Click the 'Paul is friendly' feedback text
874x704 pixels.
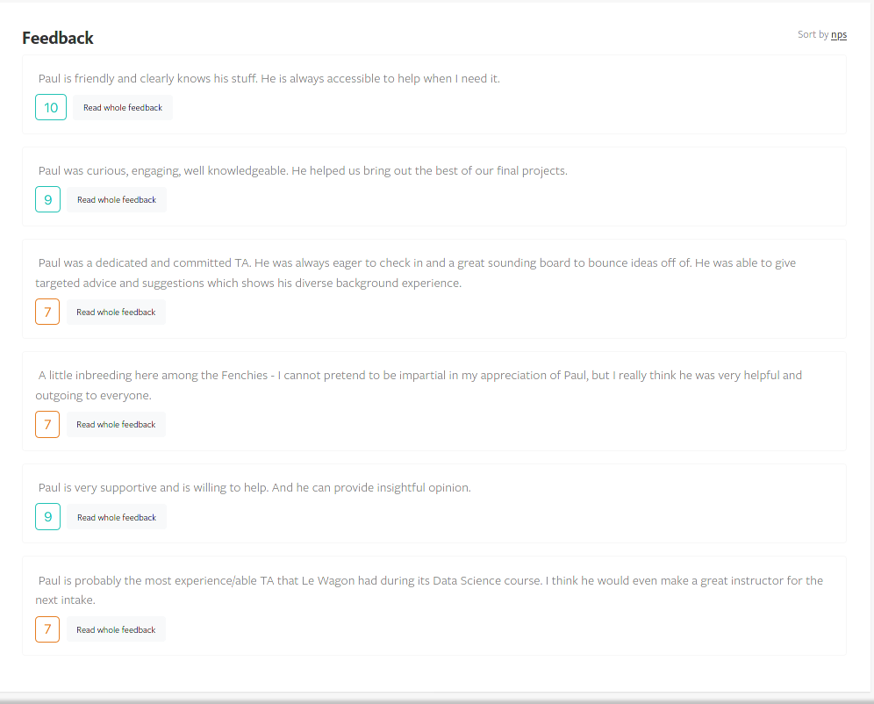tap(269, 79)
